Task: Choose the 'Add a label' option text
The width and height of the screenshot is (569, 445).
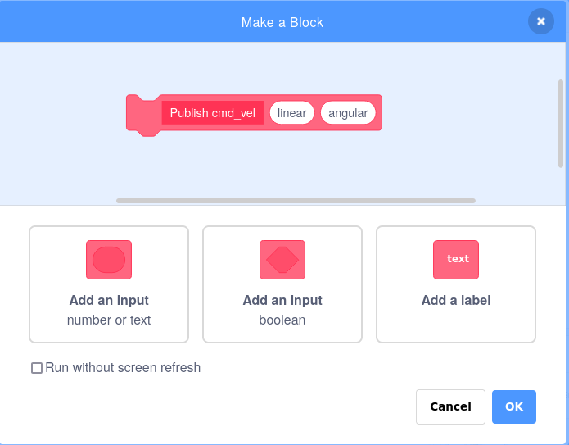Action: tap(456, 301)
